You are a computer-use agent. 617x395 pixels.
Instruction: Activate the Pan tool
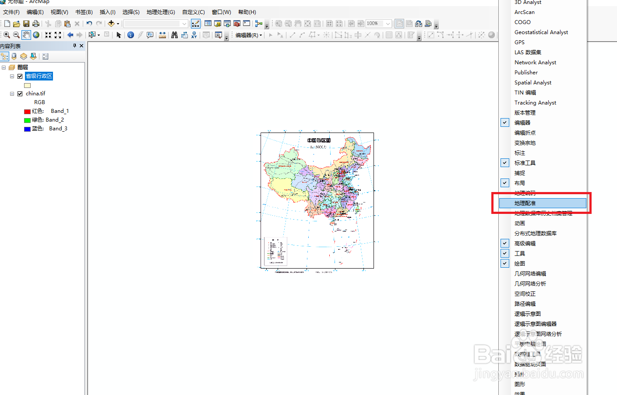coord(26,35)
